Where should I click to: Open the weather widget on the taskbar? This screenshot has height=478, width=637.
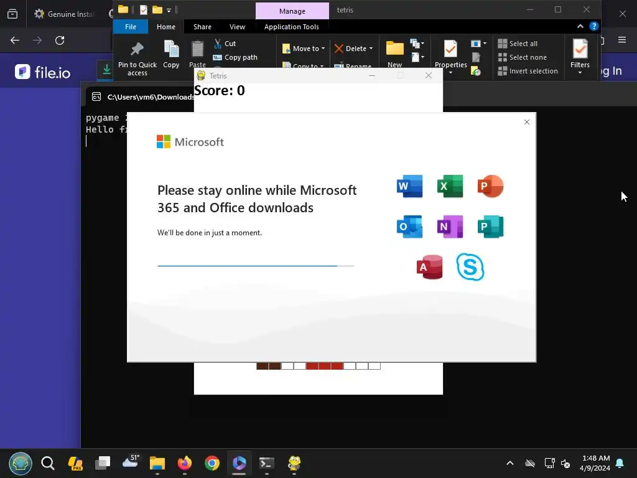[x=131, y=462]
